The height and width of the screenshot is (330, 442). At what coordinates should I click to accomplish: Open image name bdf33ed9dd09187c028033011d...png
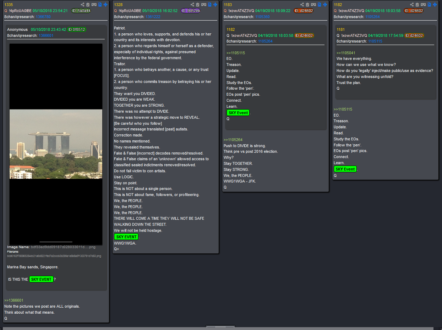coord(63,247)
